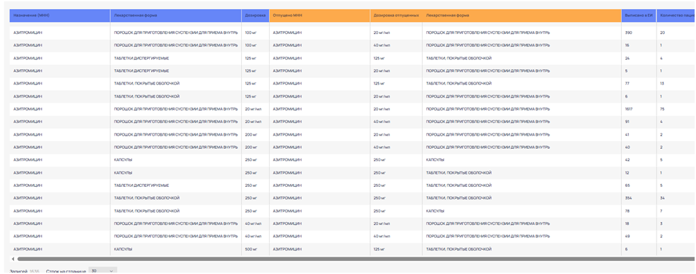Click the 'Количество пациентов' column header
The height and width of the screenshot is (274, 696).
(x=676, y=15)
